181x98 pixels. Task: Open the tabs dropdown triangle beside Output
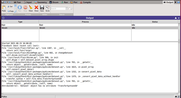pyautogui.click(x=175, y=2)
